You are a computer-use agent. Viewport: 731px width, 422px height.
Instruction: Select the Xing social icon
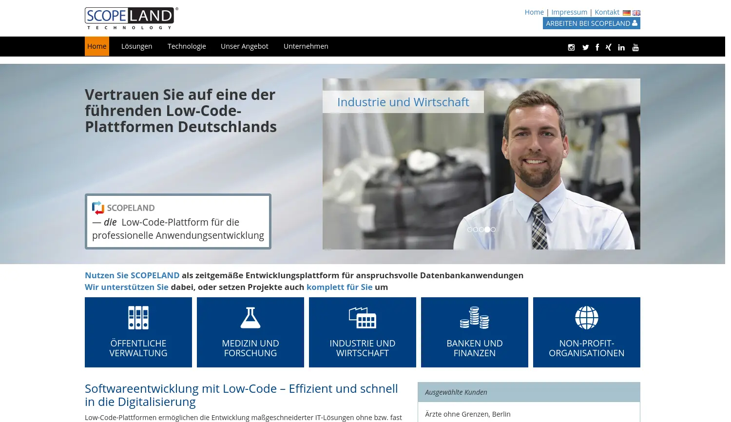[608, 47]
